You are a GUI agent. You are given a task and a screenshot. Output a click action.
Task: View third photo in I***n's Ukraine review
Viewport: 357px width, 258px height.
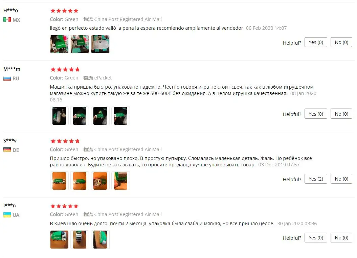(x=100, y=239)
